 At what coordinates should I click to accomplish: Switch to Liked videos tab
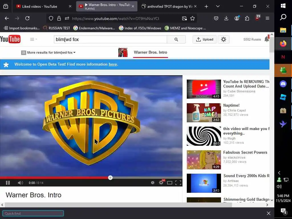click(x=39, y=7)
